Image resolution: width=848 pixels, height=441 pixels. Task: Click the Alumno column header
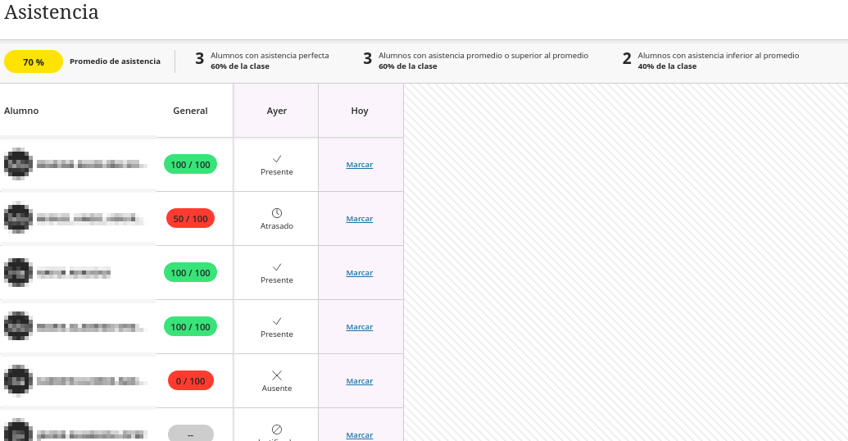pyautogui.click(x=21, y=111)
